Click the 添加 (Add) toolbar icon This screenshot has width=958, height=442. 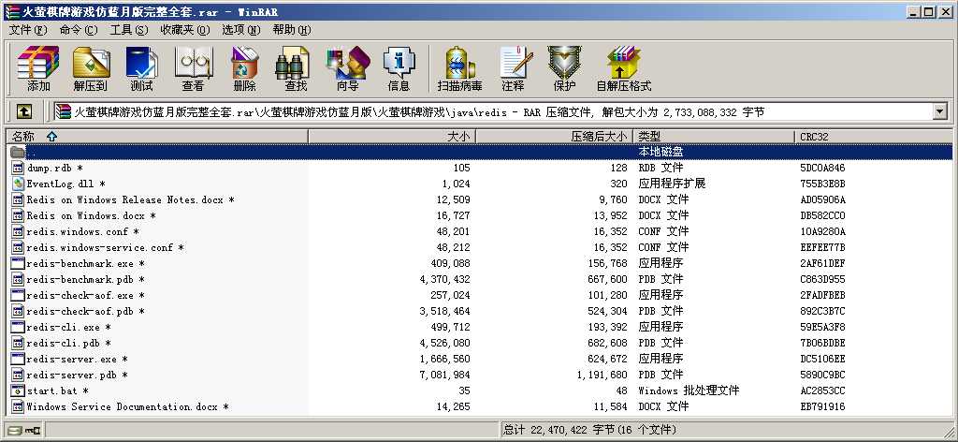pyautogui.click(x=38, y=67)
